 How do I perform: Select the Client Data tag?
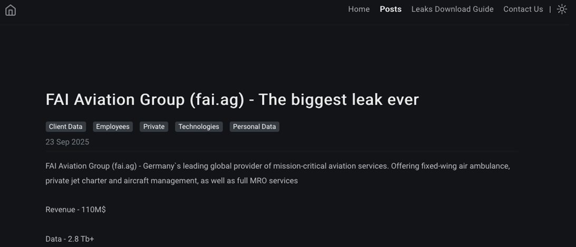pos(66,127)
